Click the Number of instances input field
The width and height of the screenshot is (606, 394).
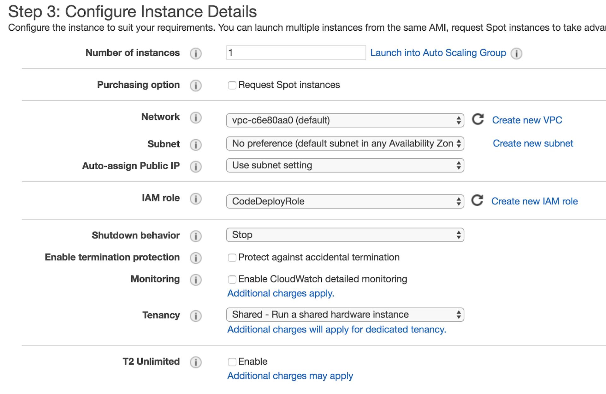pos(296,53)
